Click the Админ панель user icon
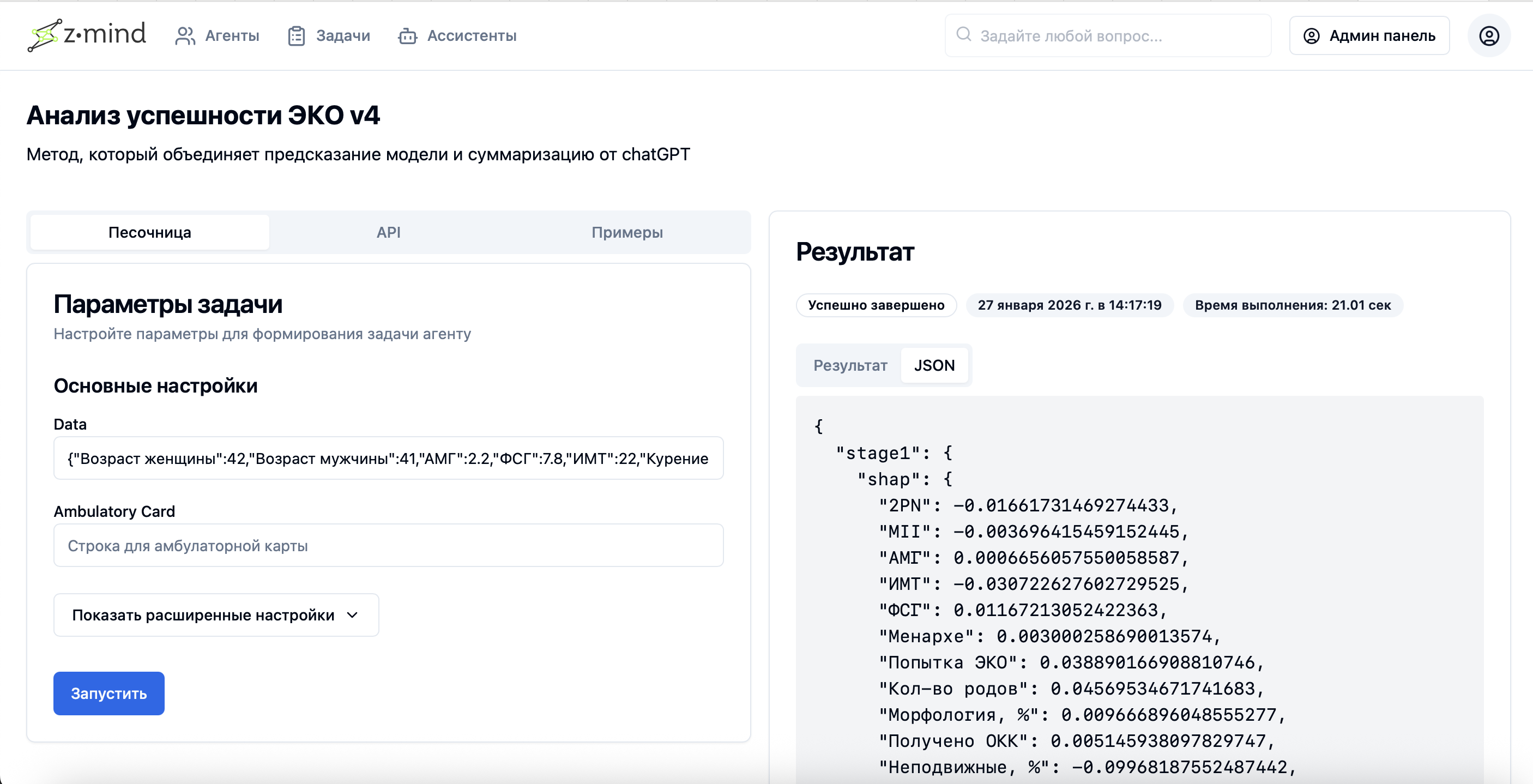The width and height of the screenshot is (1533, 784). (1311, 36)
